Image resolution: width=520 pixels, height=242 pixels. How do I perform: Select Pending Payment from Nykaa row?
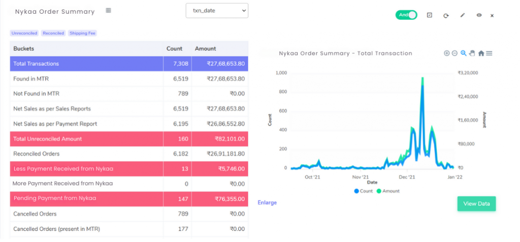tap(129, 198)
